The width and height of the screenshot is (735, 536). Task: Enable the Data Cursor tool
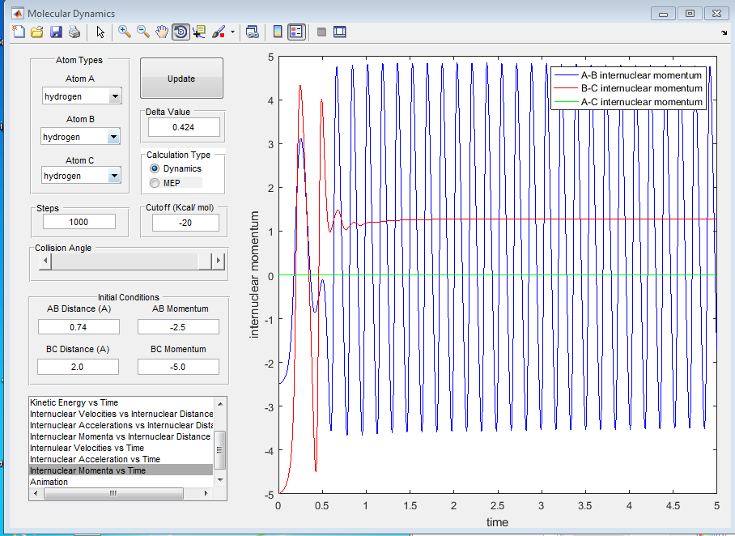pos(199,32)
